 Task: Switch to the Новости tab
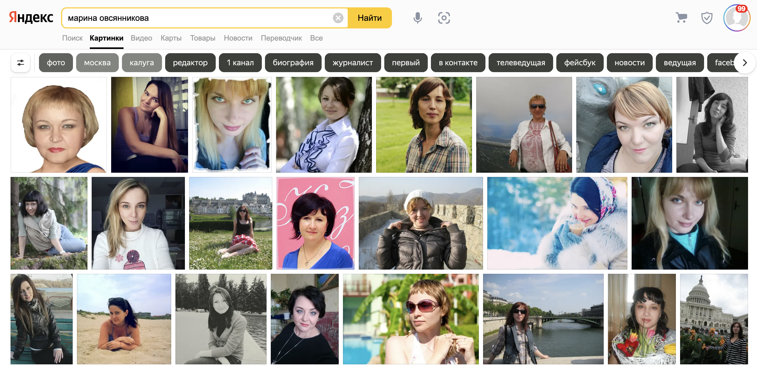coord(238,38)
